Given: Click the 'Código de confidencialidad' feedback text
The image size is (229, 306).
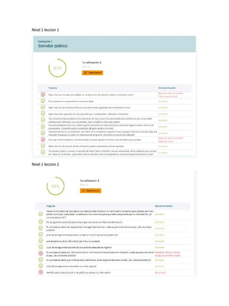Looking at the screenshot, I should pyautogui.click(x=168, y=255).
